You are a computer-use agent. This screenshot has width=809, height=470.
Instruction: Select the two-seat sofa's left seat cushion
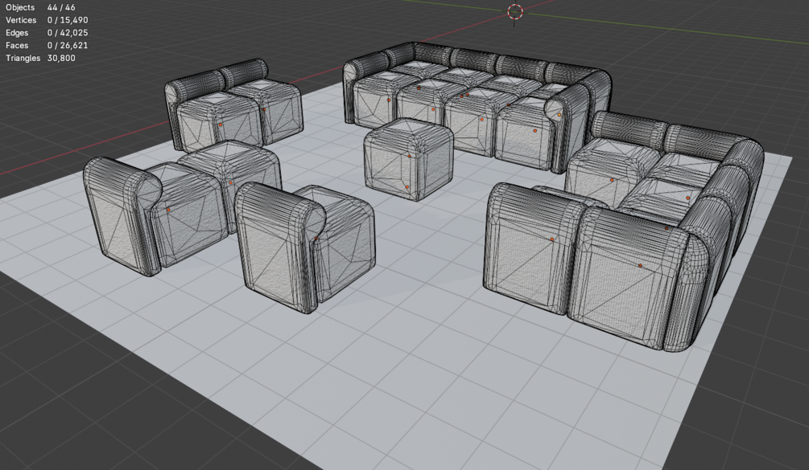pyautogui.click(x=217, y=121)
